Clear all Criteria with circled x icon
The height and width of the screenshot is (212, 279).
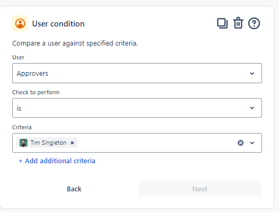pos(240,143)
